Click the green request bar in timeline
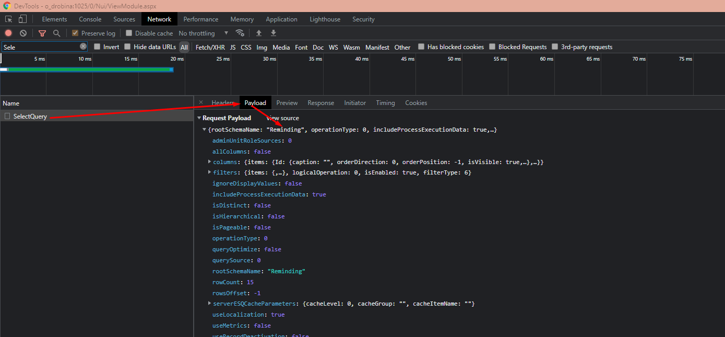 [x=90, y=69]
